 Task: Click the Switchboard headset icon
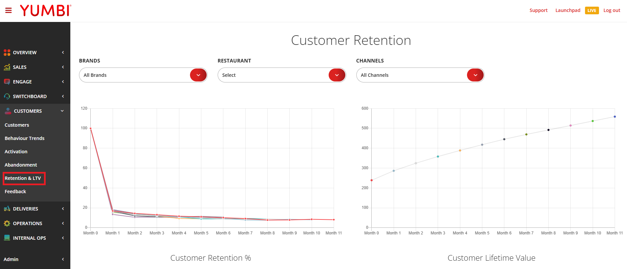click(7, 96)
